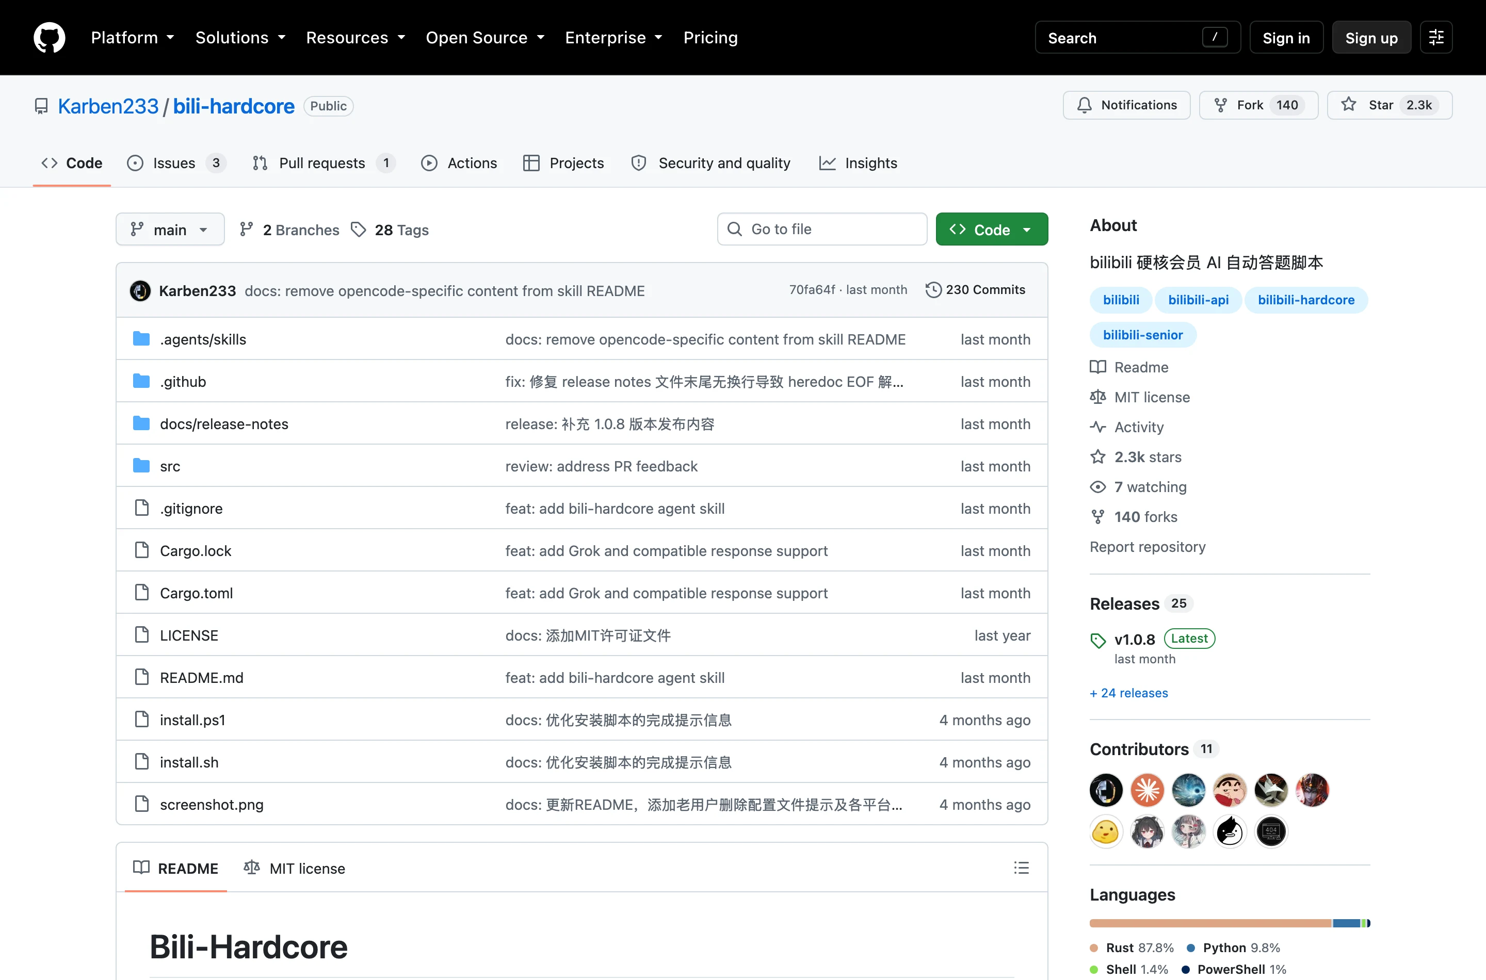Screen dimensions: 1486x980
Task: Click the Sign in button
Action: pyautogui.click(x=1286, y=38)
